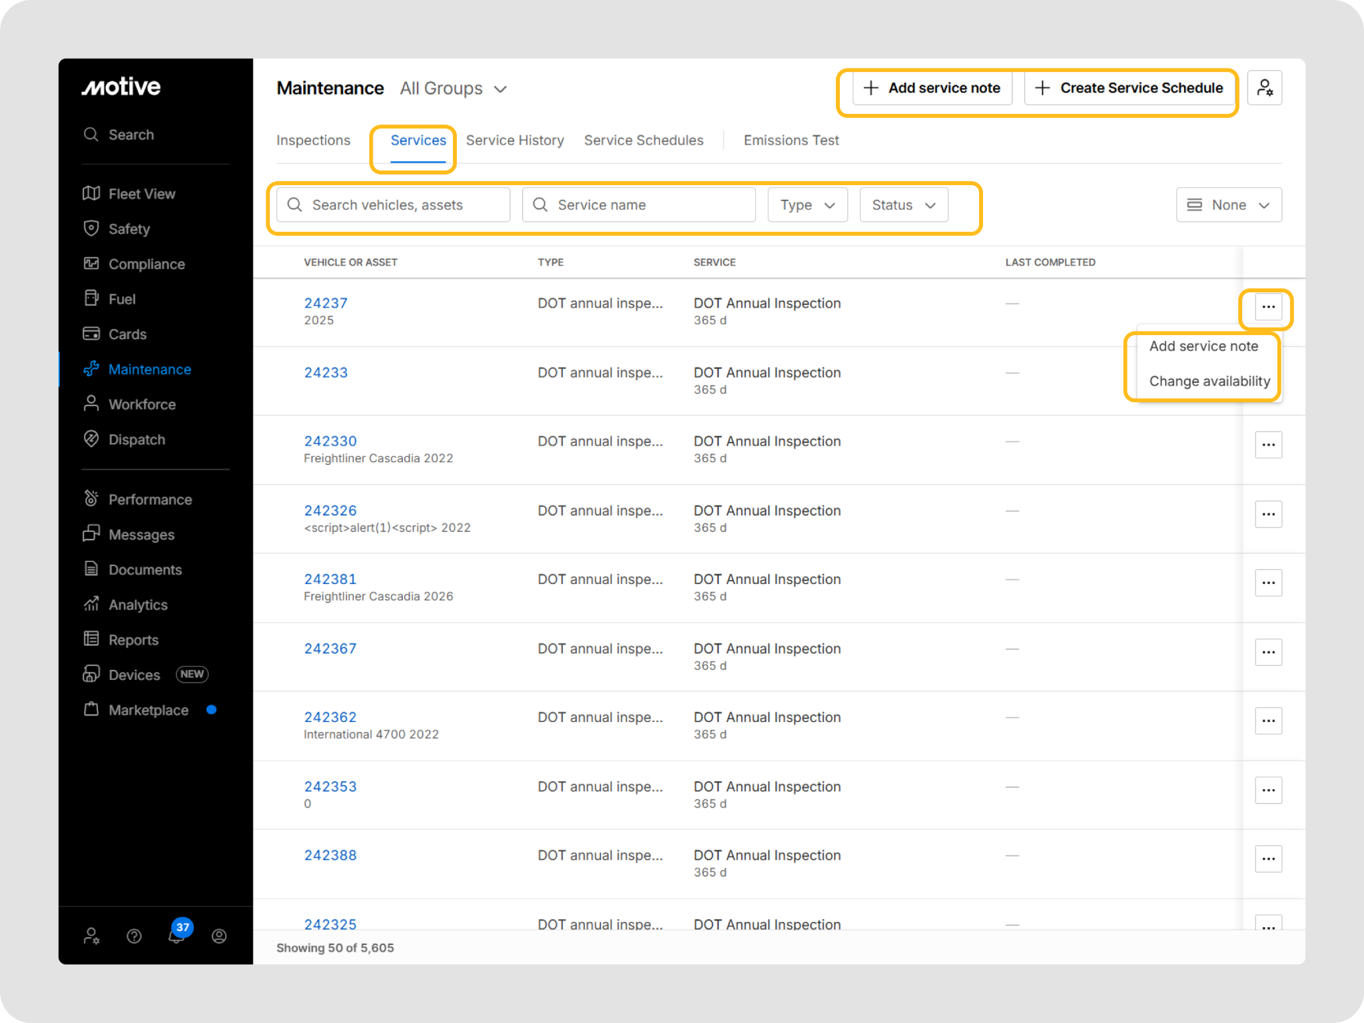
Task: Expand the None grouping dropdown
Action: 1228,205
